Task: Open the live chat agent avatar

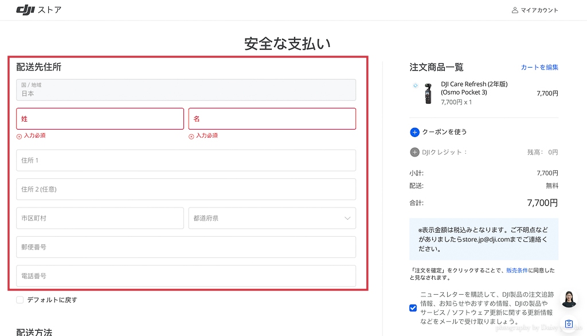Action: coord(569,299)
